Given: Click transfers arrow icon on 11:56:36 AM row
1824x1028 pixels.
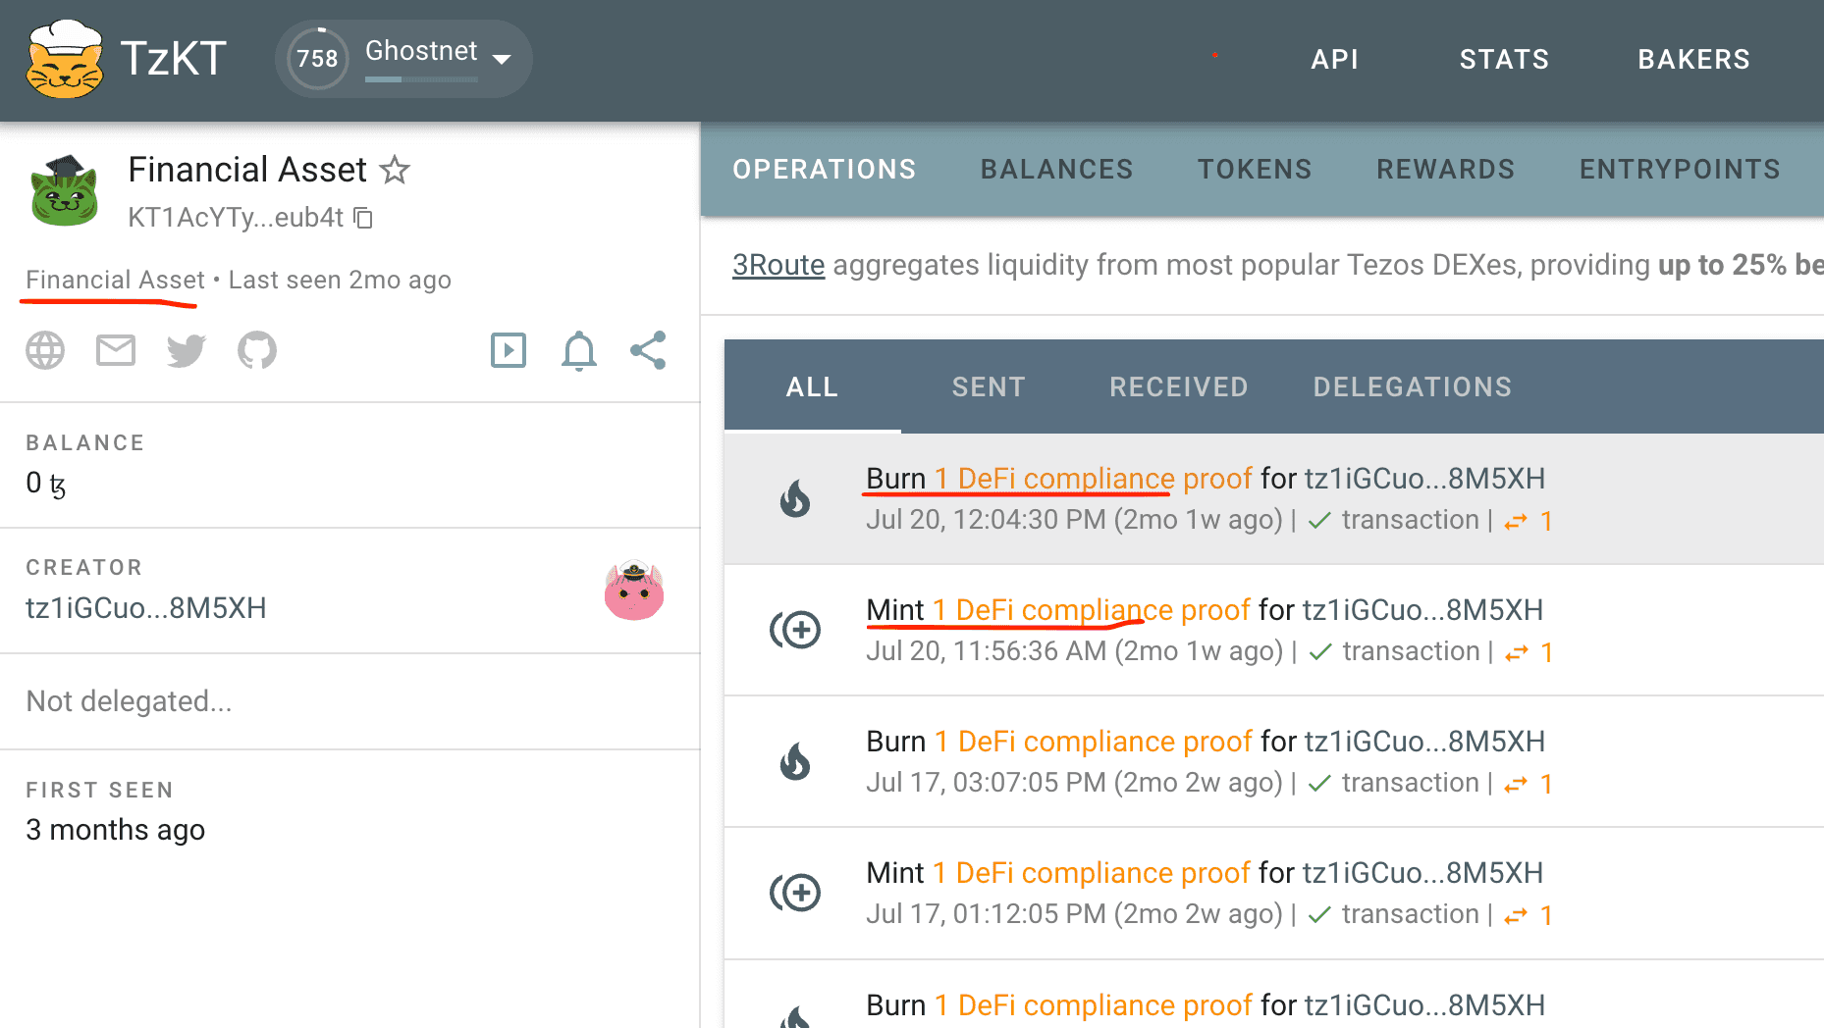Looking at the screenshot, I should (1517, 652).
